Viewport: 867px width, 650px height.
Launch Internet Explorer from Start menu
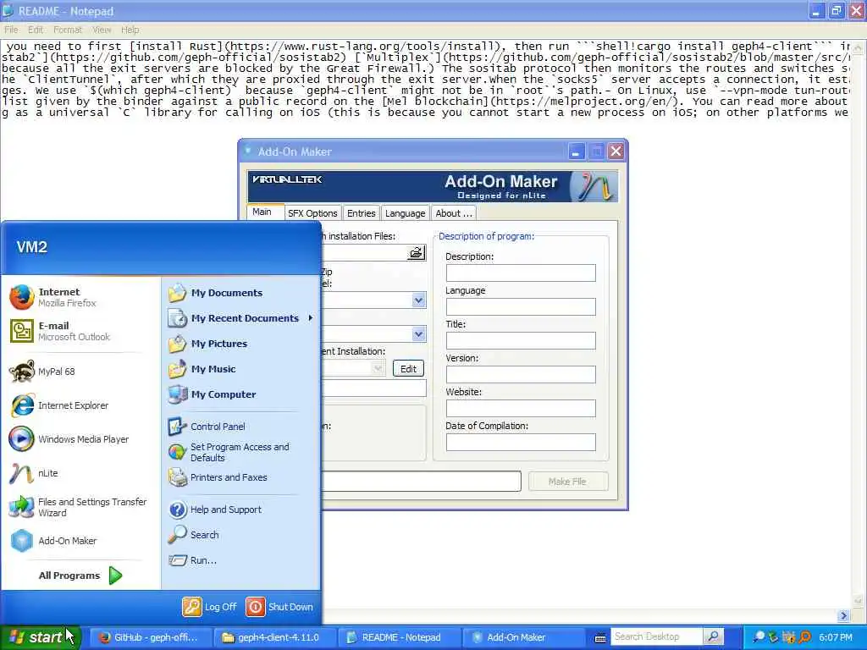[58, 405]
